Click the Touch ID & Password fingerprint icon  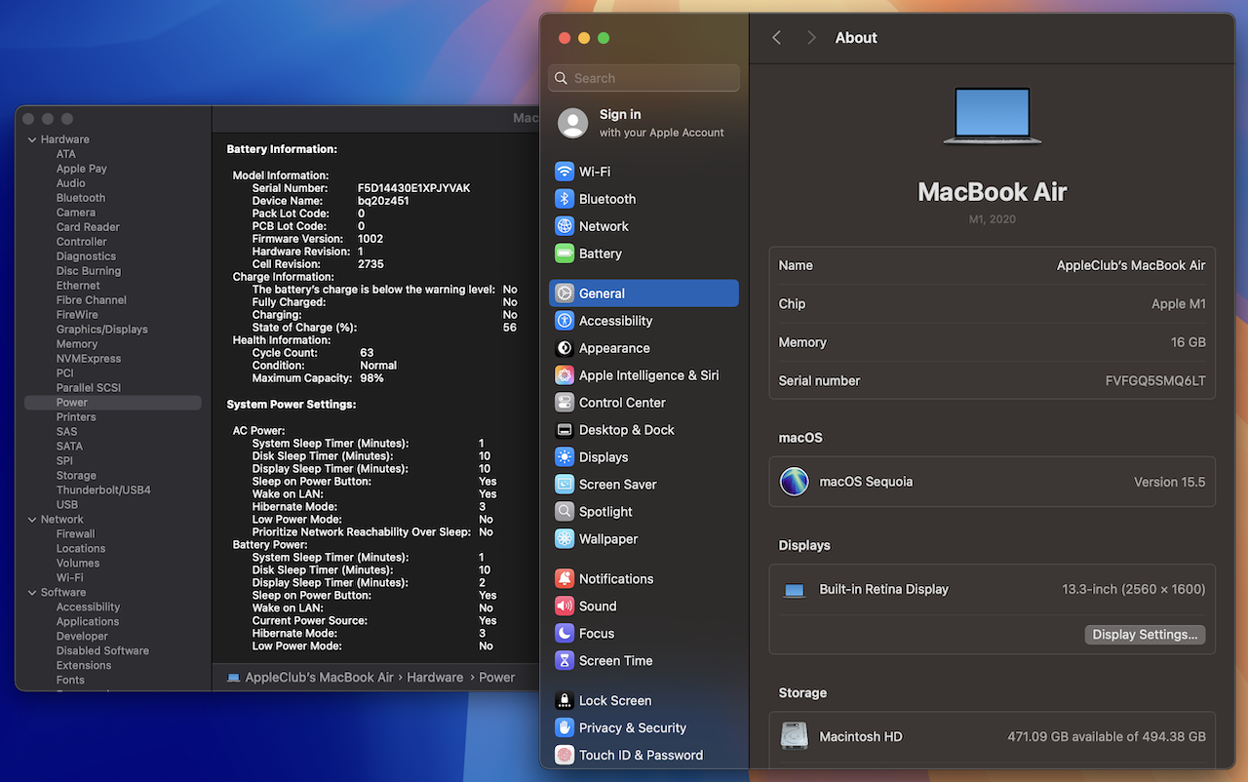coord(565,756)
